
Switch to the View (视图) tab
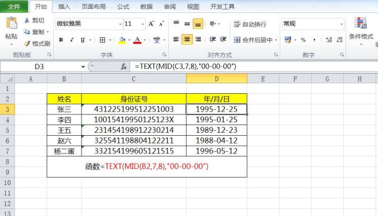point(193,6)
